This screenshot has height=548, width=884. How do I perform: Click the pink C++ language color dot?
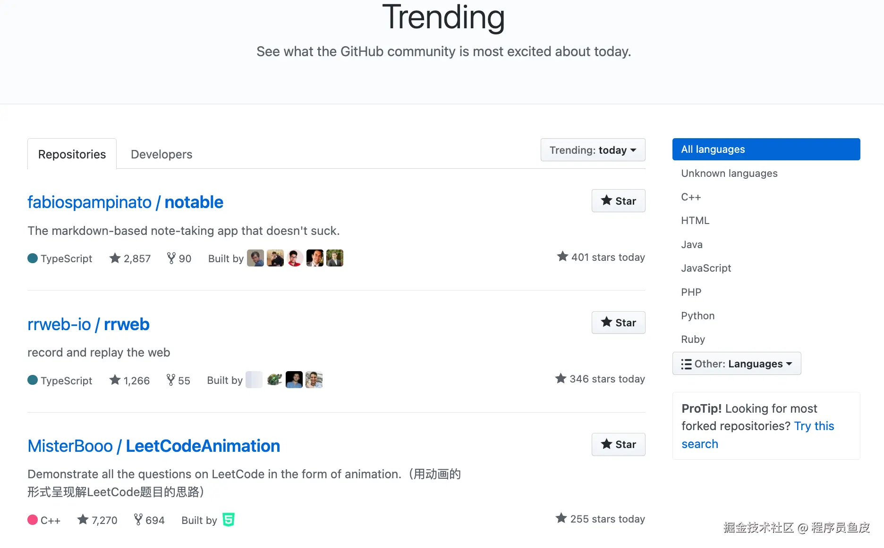[x=33, y=520]
